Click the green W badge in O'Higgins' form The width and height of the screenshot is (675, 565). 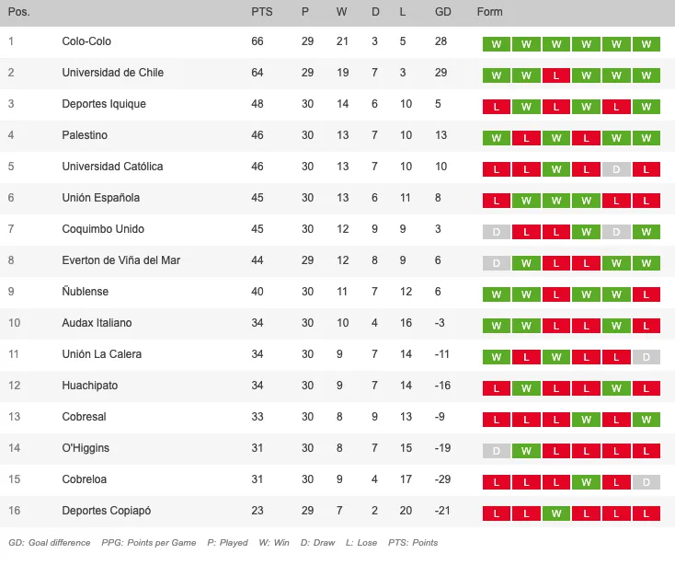(x=527, y=451)
